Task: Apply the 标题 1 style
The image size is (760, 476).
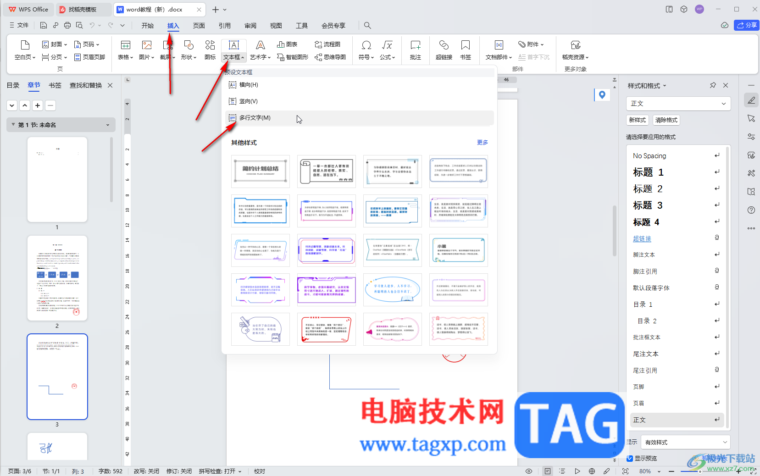Action: (x=675, y=172)
